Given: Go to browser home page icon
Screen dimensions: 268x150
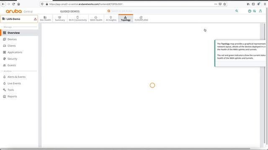Looking at the screenshot, I should (x=18, y=4).
